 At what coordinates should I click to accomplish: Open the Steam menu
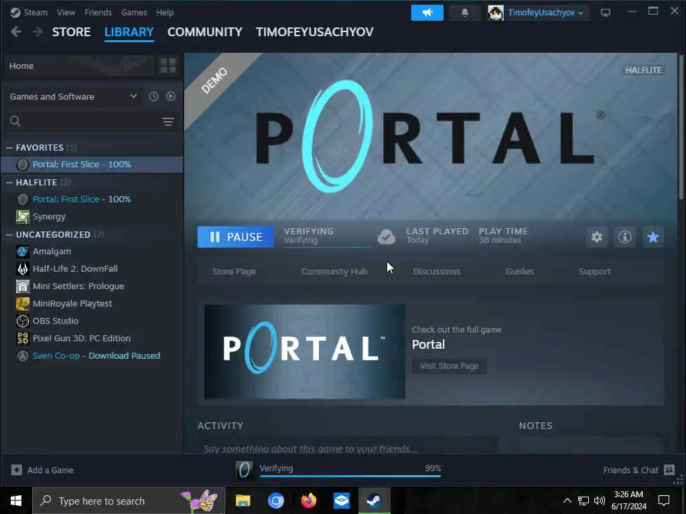36,12
